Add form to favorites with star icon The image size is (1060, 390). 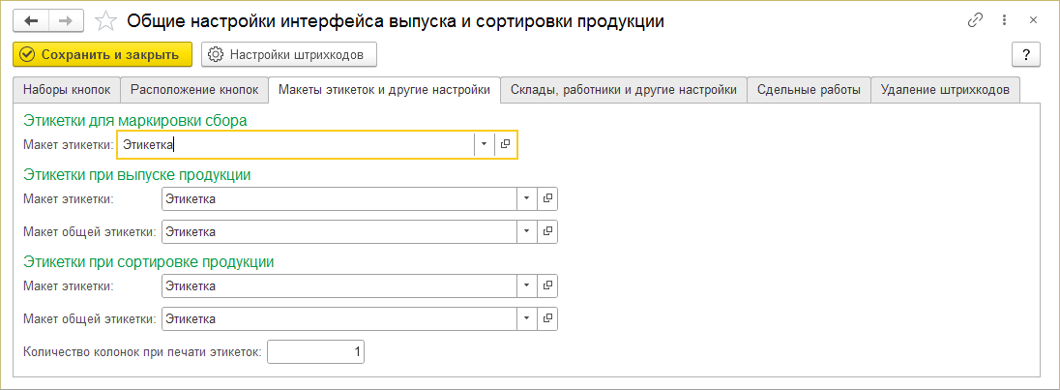(107, 20)
